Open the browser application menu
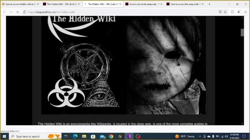 tap(245, 12)
